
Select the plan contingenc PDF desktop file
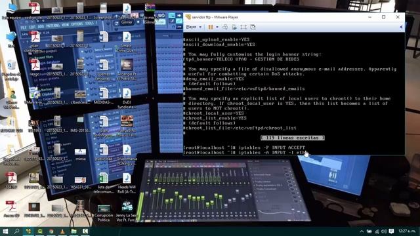coord(34,42)
